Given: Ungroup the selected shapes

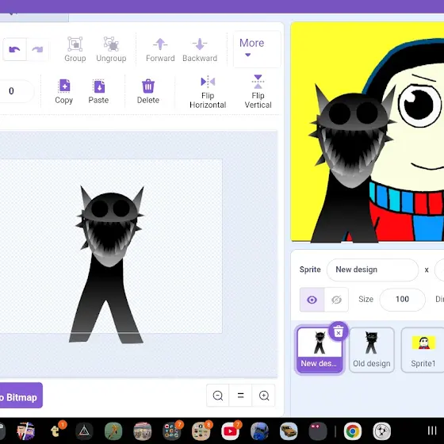Looking at the screenshot, I should pos(111,49).
